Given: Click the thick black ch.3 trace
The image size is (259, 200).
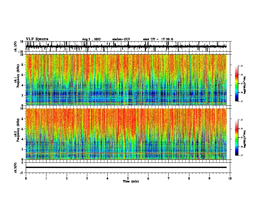Looking at the screenshot, I should (x=126, y=167).
